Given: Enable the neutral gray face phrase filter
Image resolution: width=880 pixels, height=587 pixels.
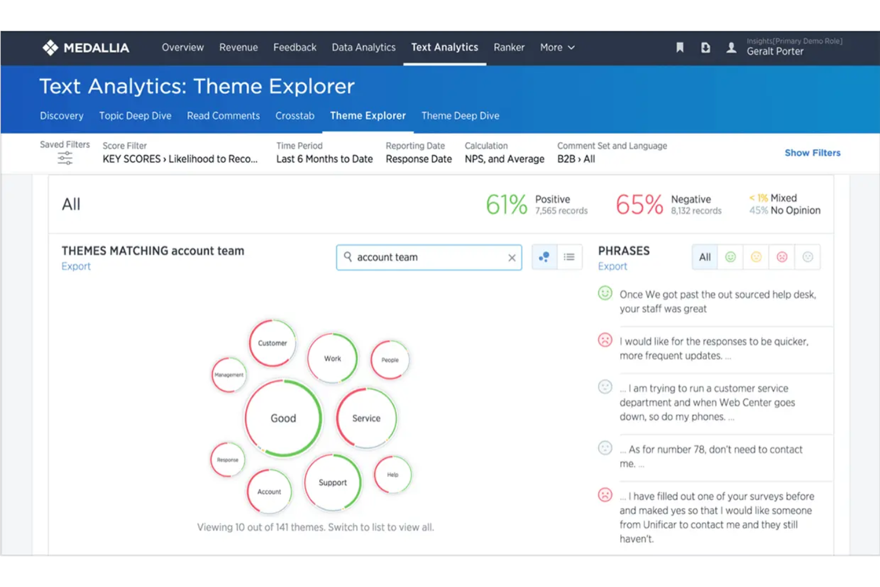Looking at the screenshot, I should (x=808, y=257).
